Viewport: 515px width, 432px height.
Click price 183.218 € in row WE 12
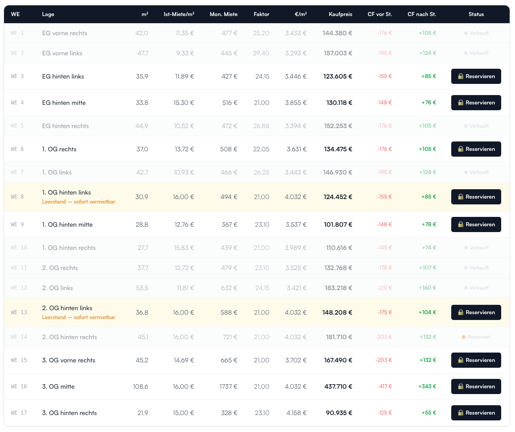[338, 288]
